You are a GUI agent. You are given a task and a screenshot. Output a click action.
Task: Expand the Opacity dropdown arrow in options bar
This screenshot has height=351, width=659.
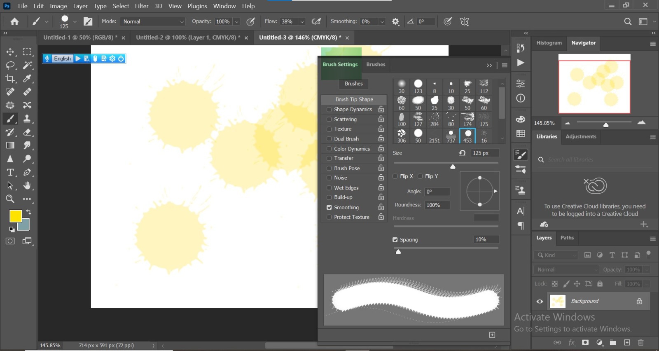point(237,21)
